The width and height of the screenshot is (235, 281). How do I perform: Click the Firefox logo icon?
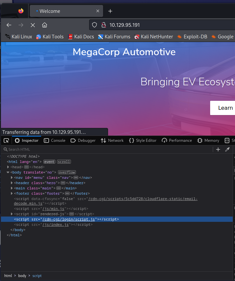pyautogui.click(x=21, y=11)
